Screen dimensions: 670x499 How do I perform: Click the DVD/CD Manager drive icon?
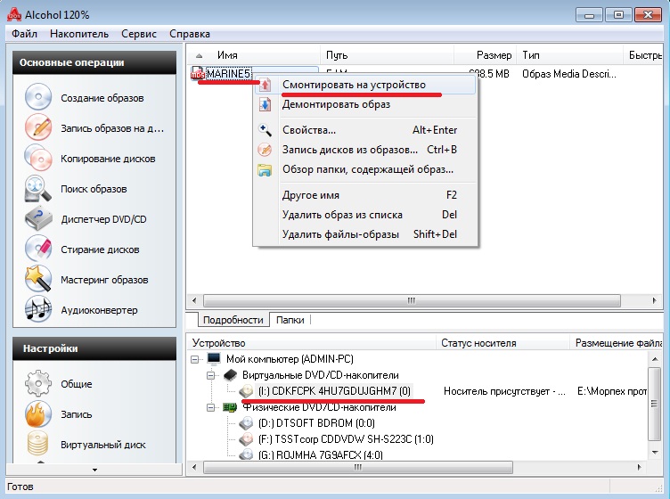point(38,218)
